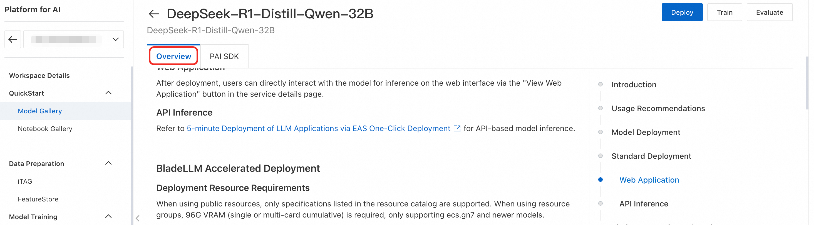Collapse the Data Preparation section
814x225 pixels.
click(x=108, y=163)
